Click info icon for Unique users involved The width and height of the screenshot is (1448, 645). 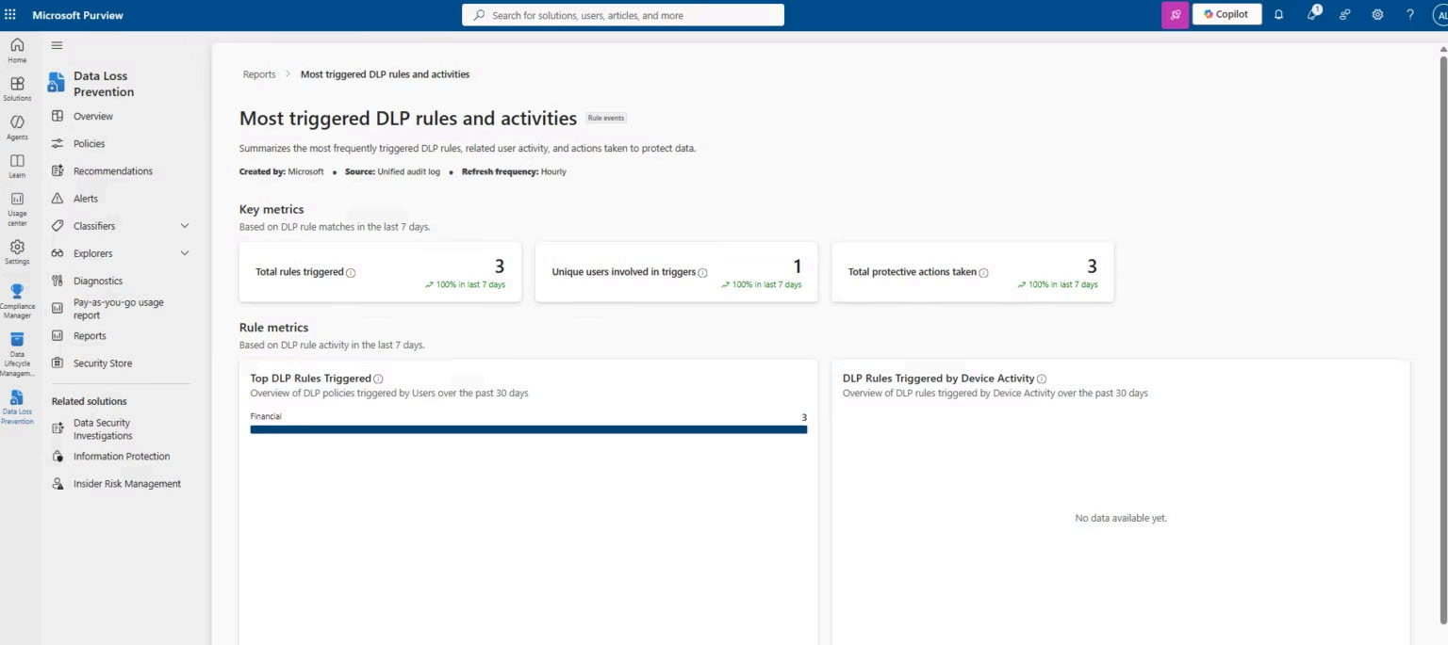(703, 273)
